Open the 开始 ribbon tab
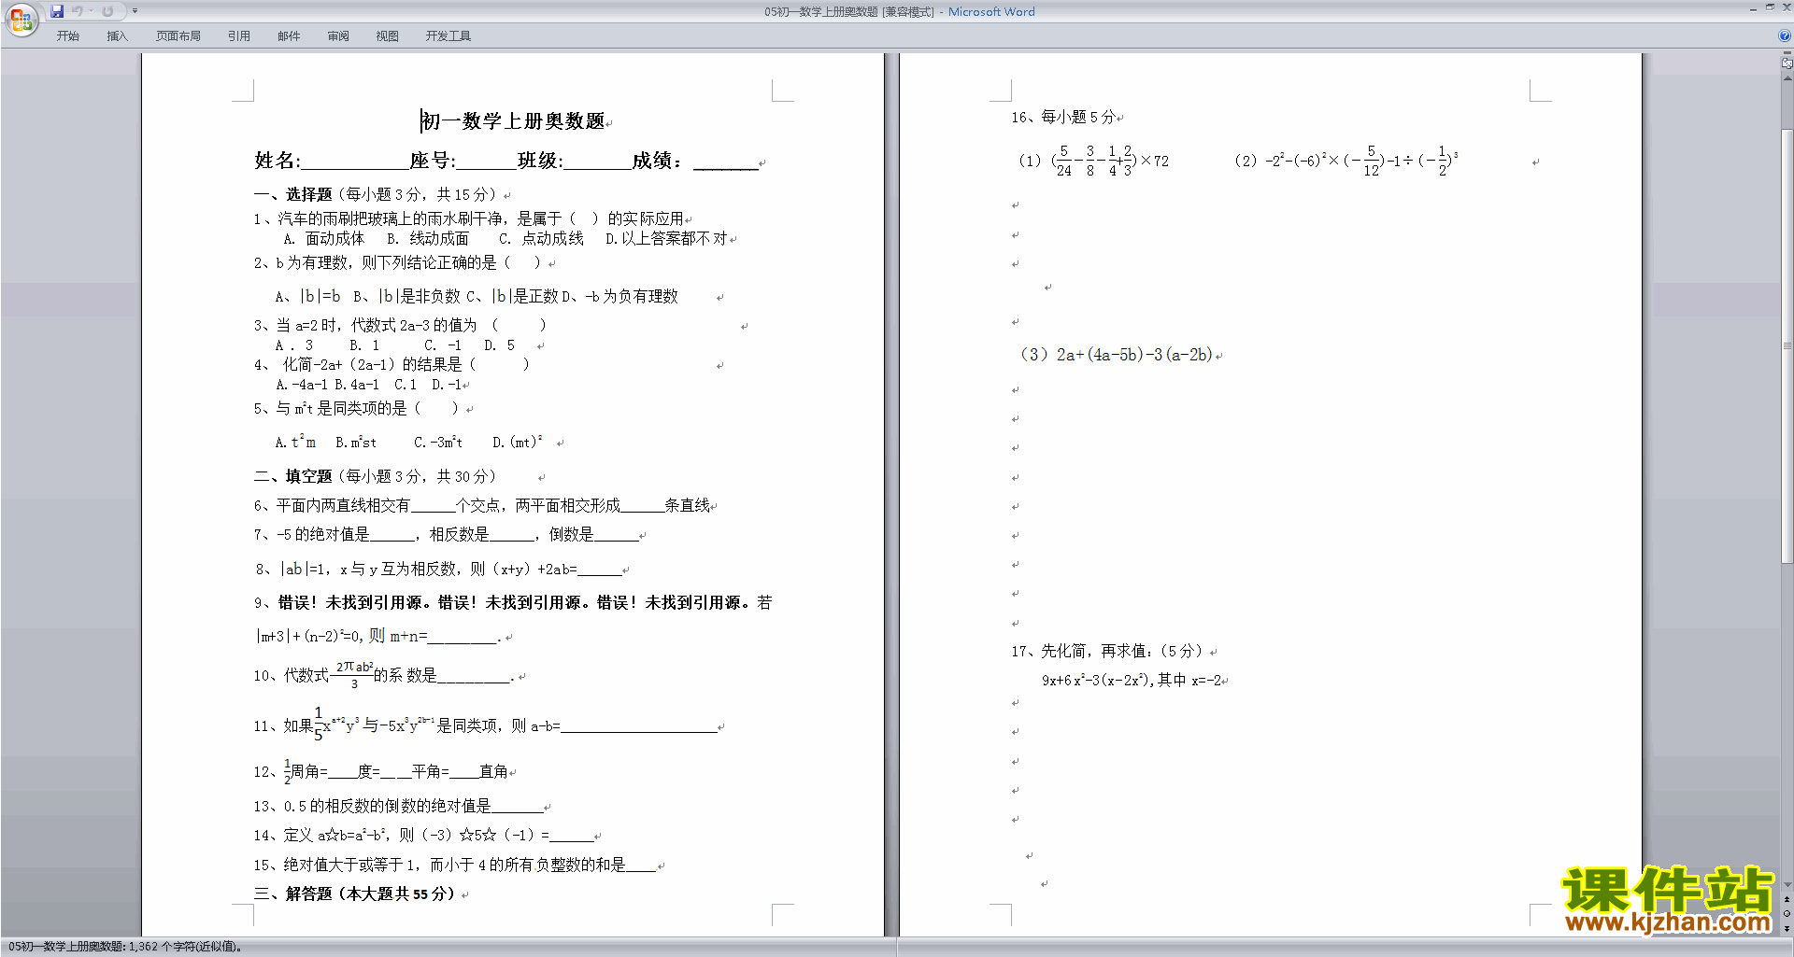This screenshot has height=957, width=1794. [x=67, y=36]
